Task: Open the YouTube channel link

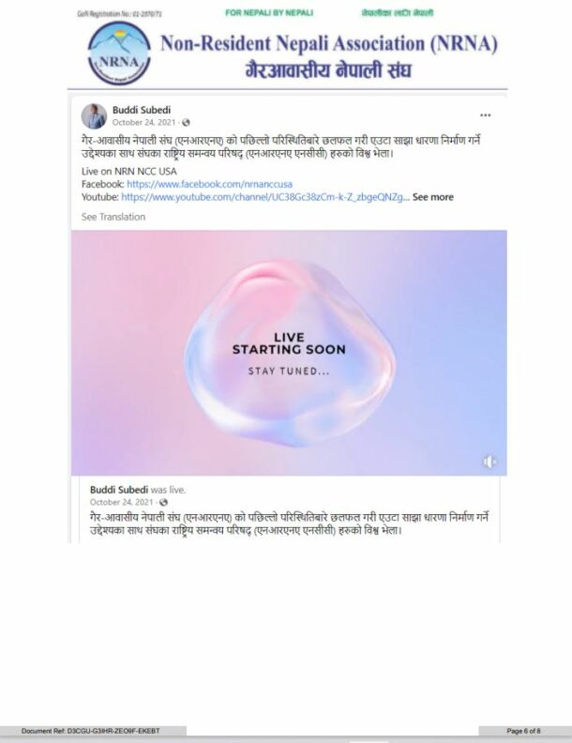Action: pyautogui.click(x=265, y=197)
